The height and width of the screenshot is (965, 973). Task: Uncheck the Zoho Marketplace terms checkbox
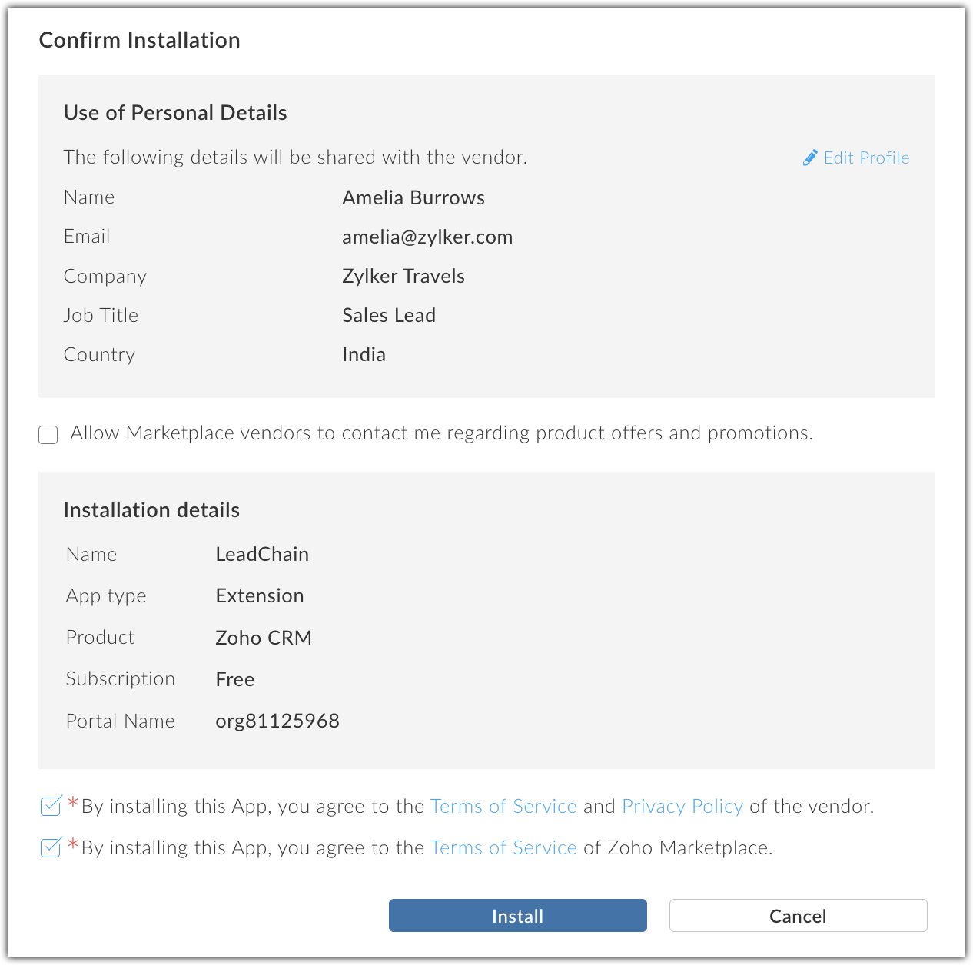(x=50, y=847)
